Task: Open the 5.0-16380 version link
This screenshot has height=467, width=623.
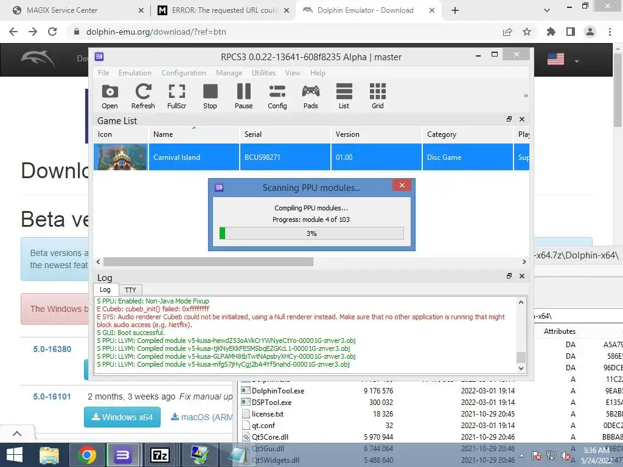Action: [x=52, y=349]
